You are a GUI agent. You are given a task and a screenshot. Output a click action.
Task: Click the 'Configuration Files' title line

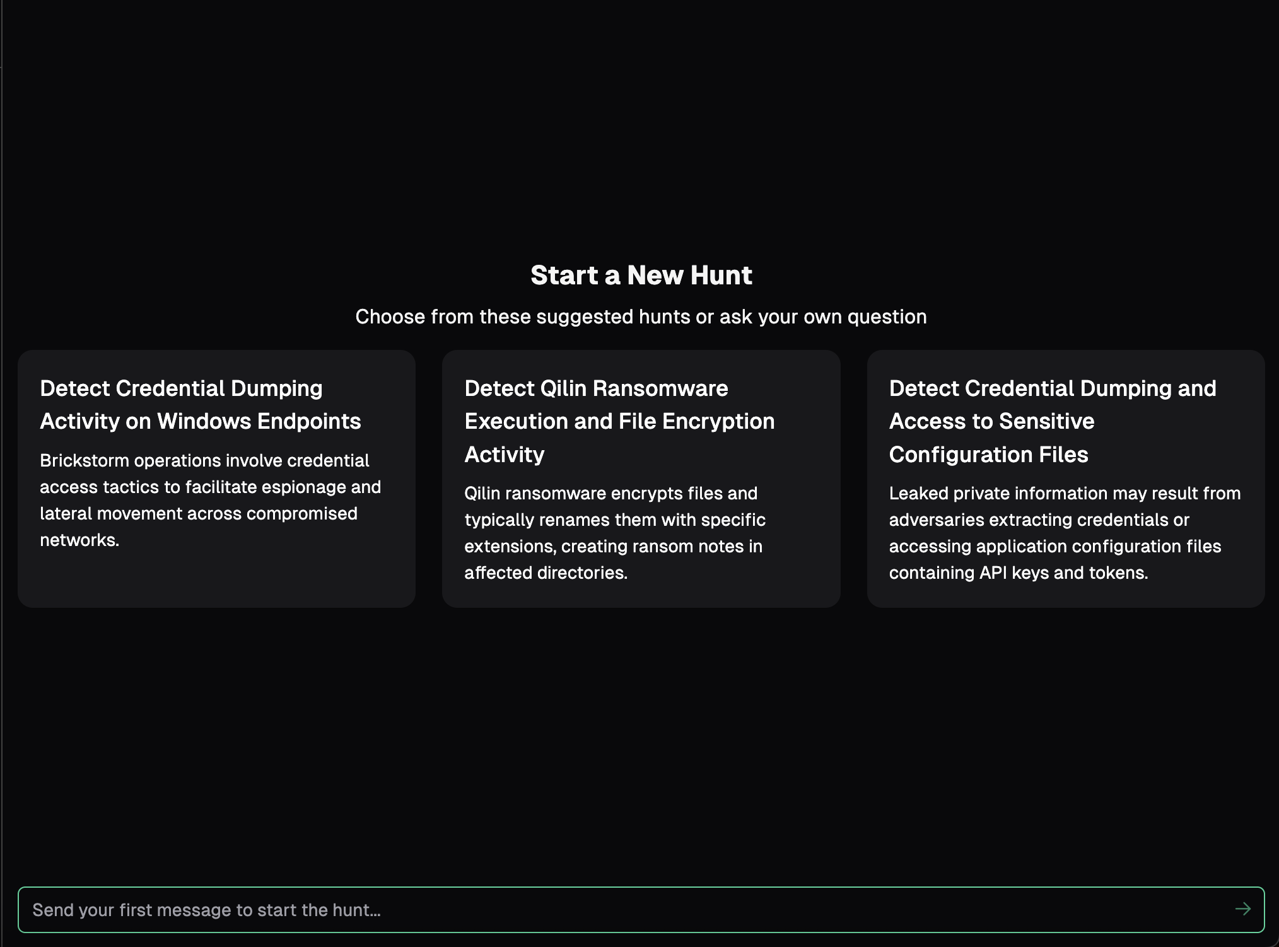pyautogui.click(x=988, y=455)
